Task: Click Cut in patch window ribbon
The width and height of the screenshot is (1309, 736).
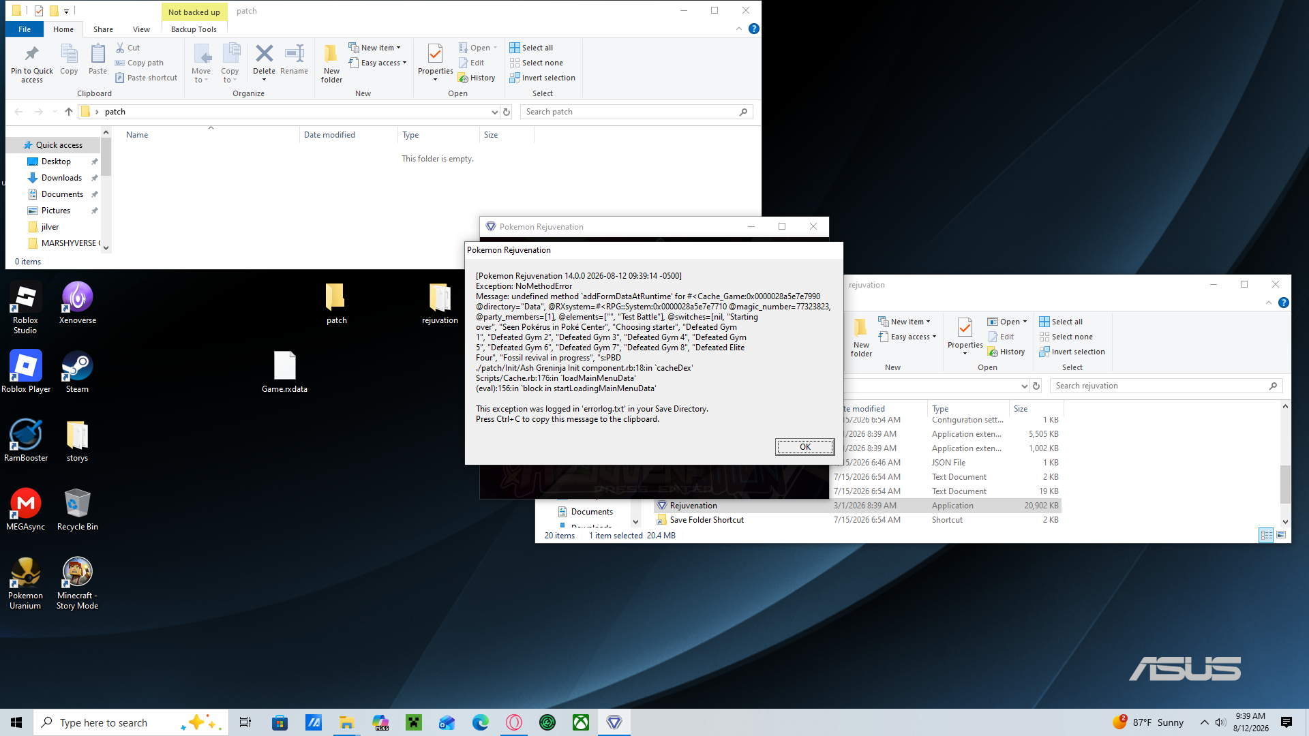Action: point(127,48)
